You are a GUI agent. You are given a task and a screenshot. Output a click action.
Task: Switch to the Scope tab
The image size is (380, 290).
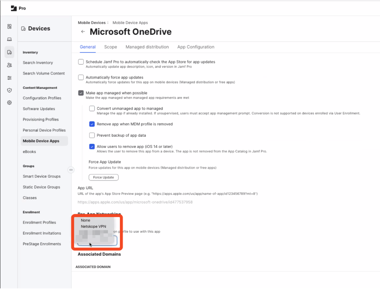110,47
